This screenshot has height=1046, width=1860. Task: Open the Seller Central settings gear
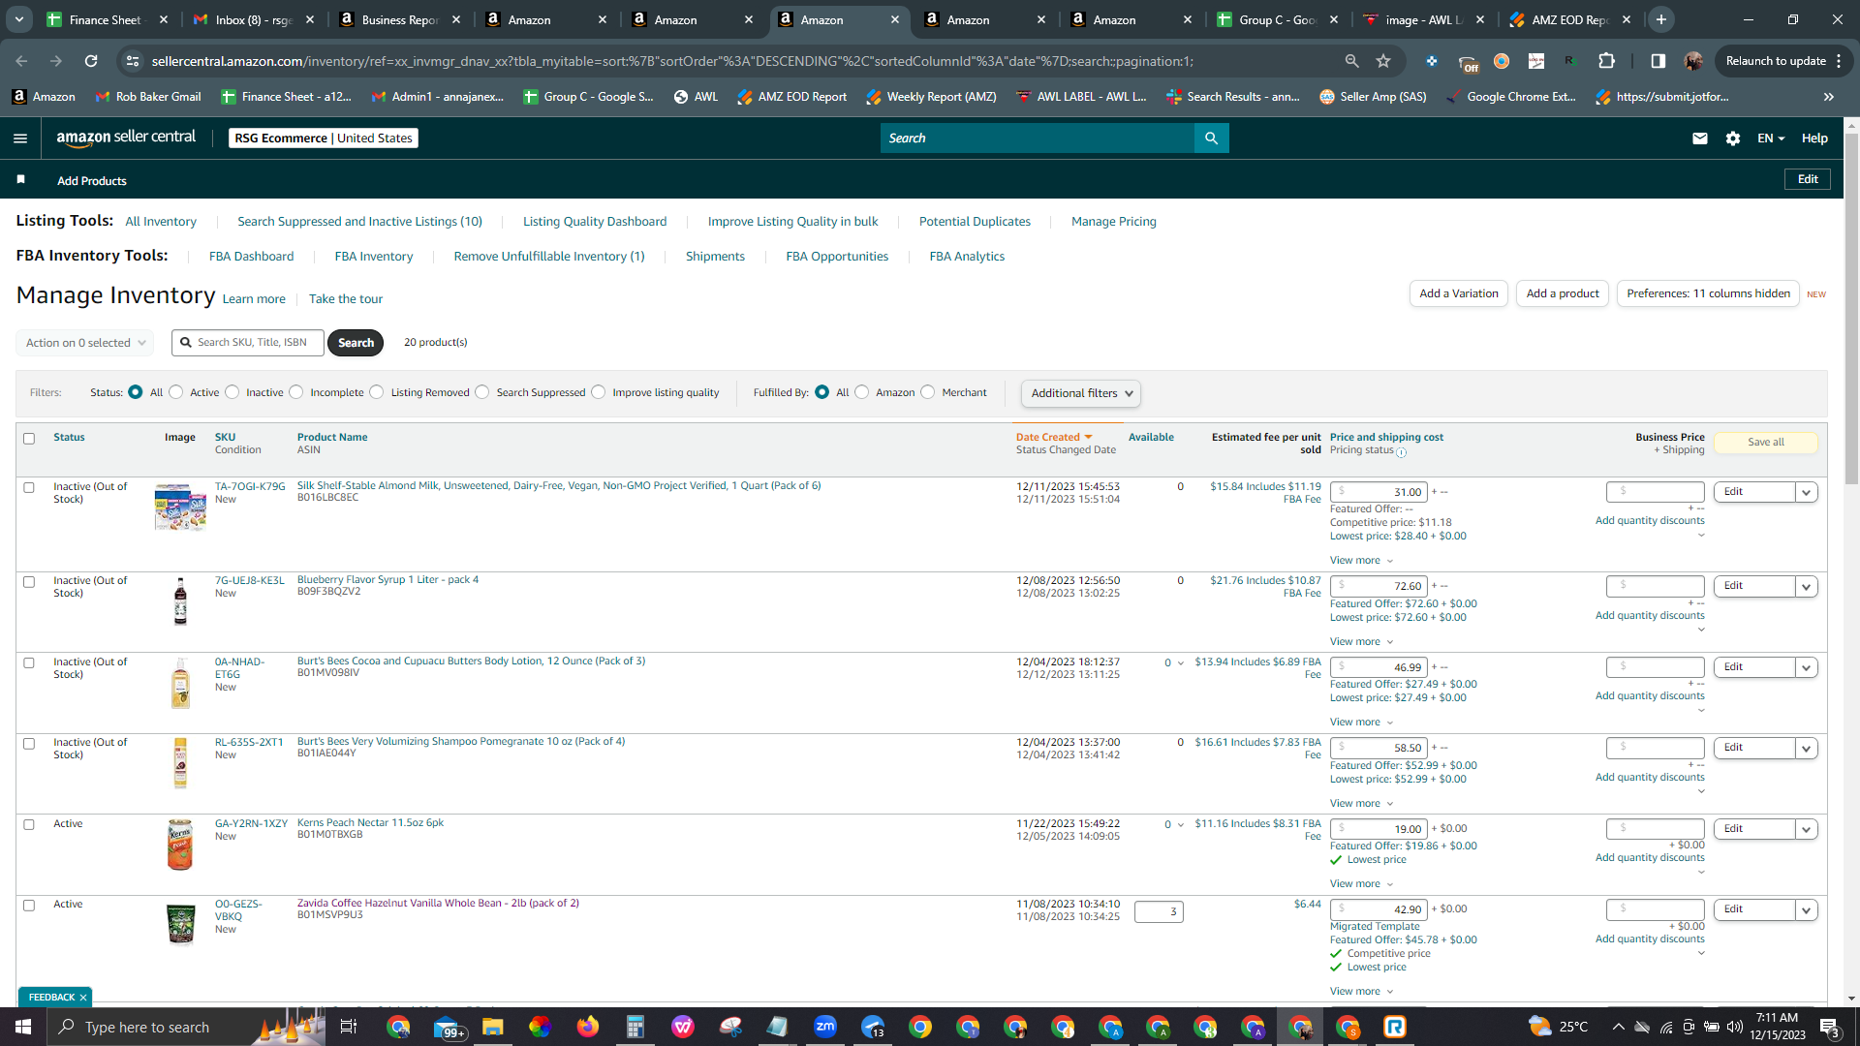(1733, 138)
